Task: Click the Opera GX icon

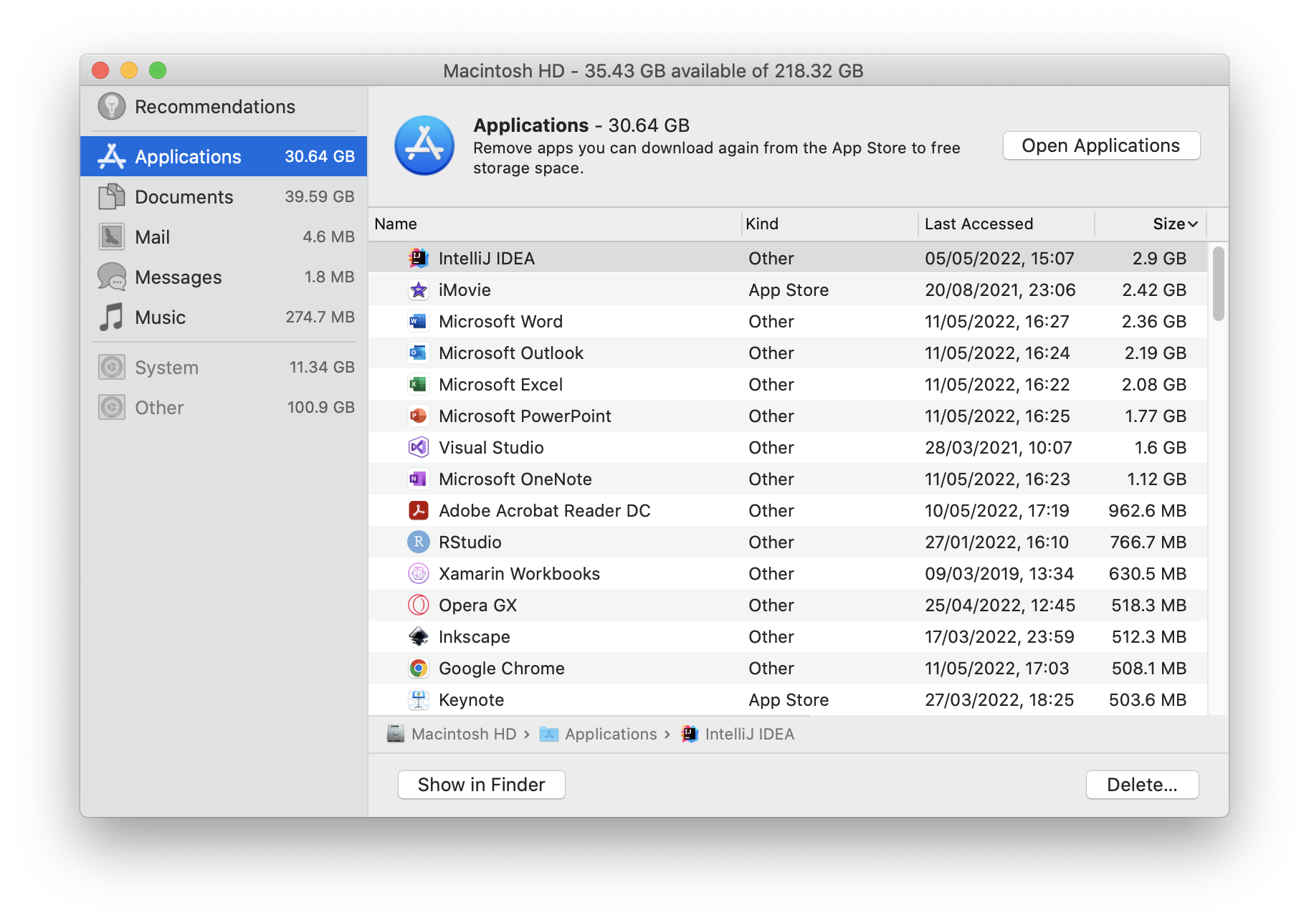Action: click(419, 605)
